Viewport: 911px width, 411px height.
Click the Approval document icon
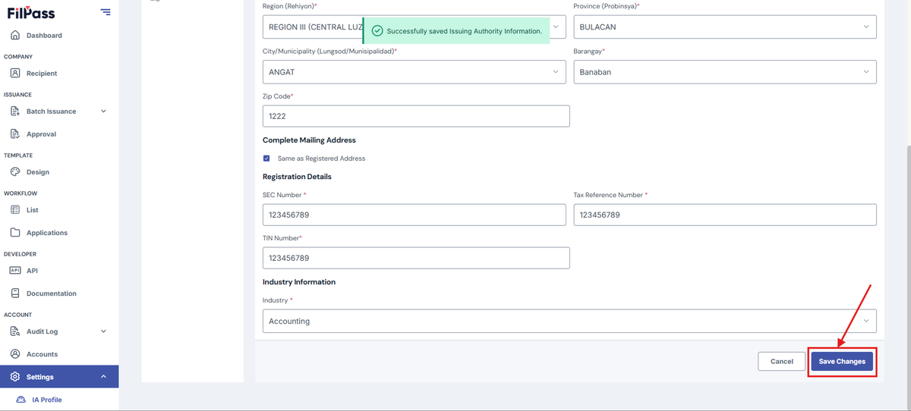pos(15,134)
